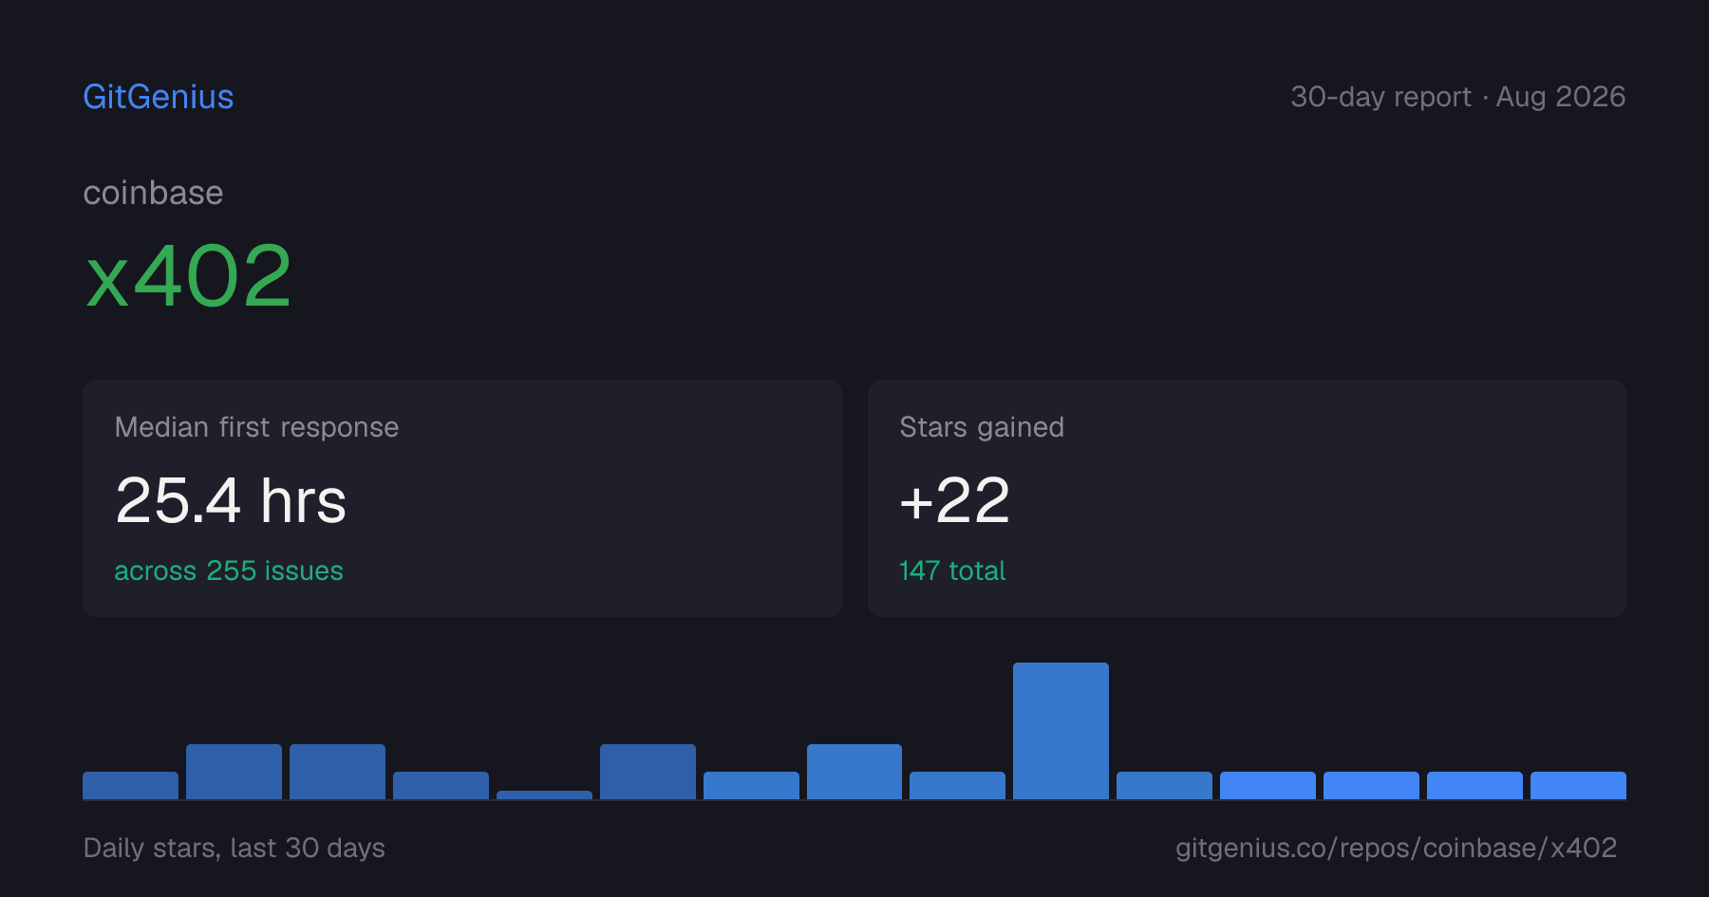Screen dimensions: 1709x897
Task: Click the bar just before the tallest bar
Action: click(957, 785)
